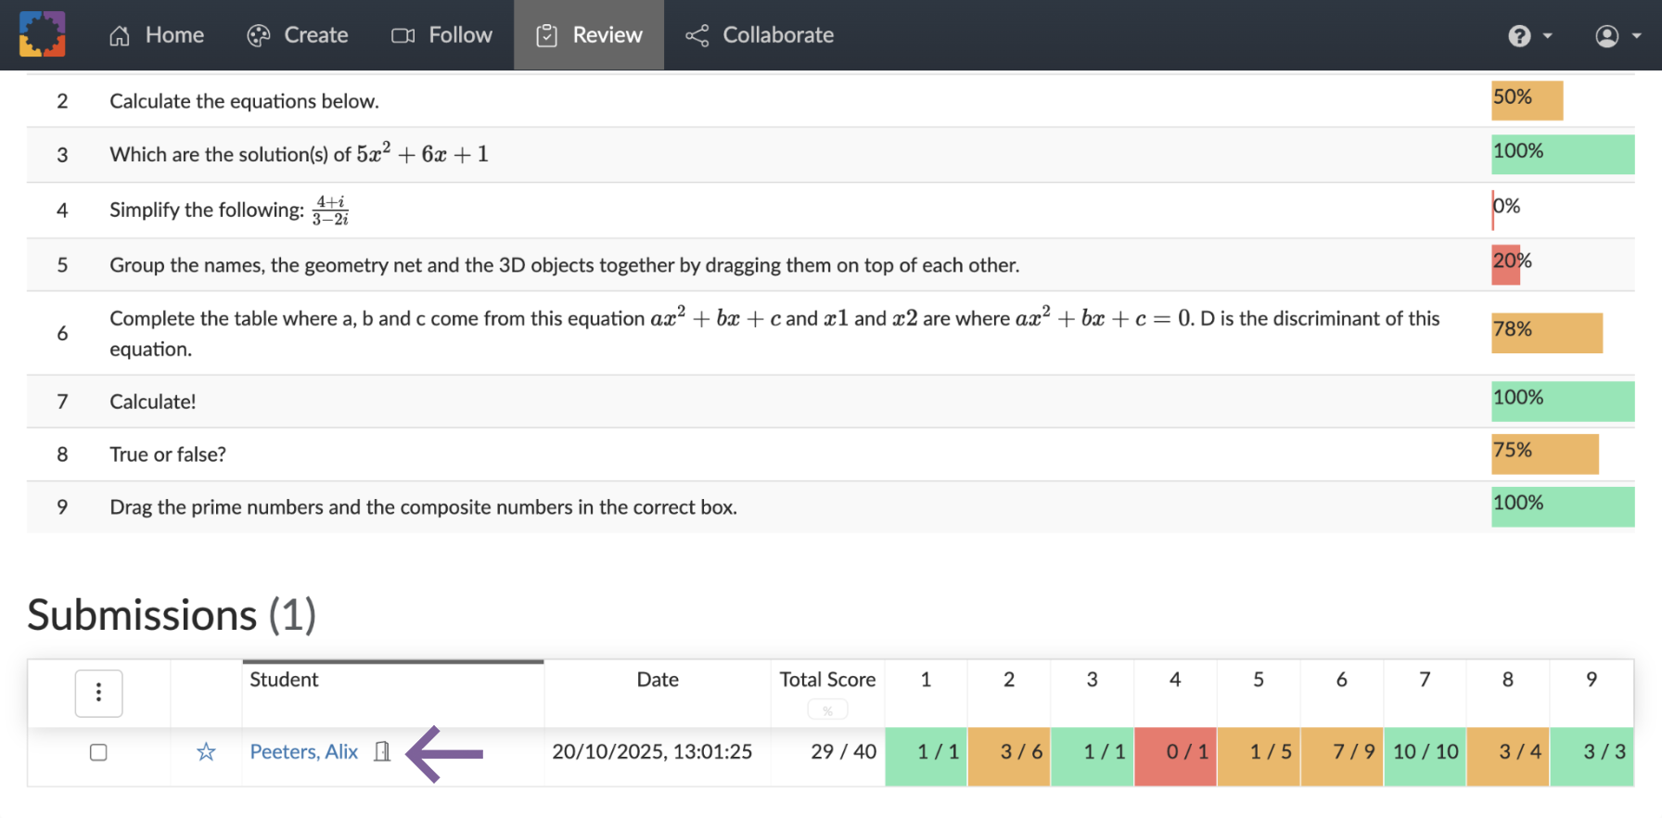1662x818 pixels.
Task: Star the submission from Peeters, Alix
Action: [x=205, y=752]
